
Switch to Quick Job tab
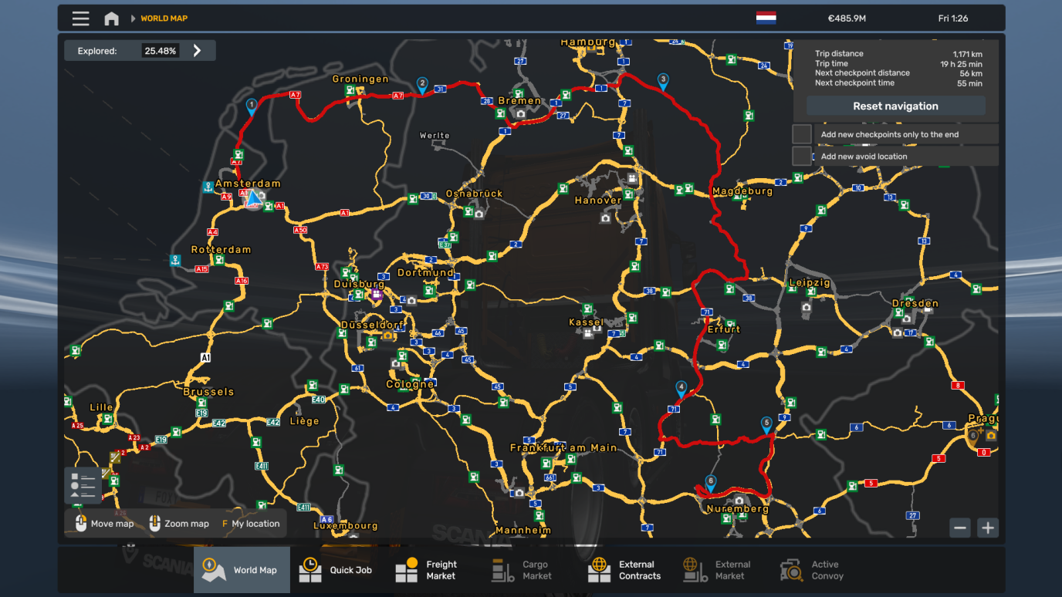(337, 570)
